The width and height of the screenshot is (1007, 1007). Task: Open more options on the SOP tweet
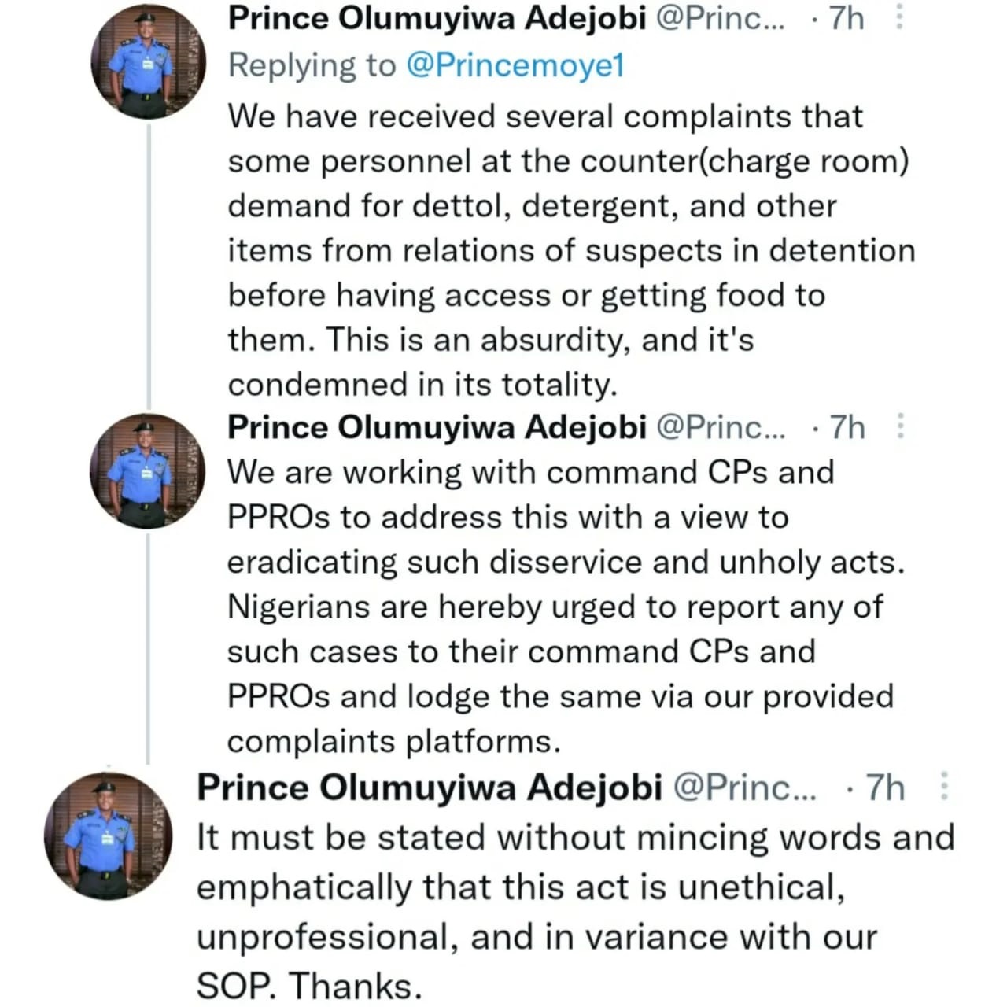944,786
